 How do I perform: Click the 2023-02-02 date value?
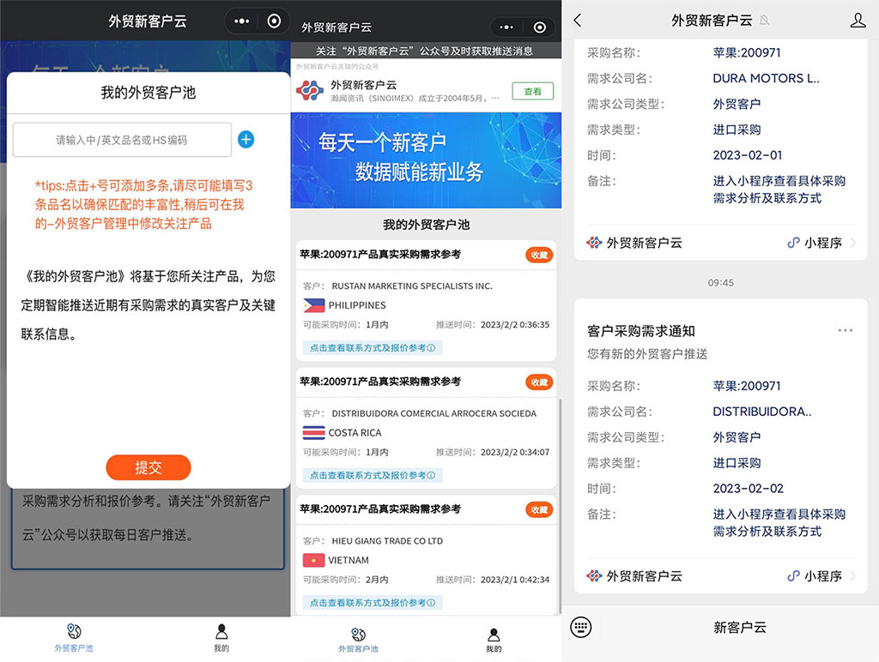click(x=748, y=489)
